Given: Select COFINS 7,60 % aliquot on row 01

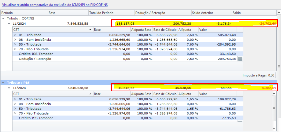Looking at the screenshot, I should tap(193, 35).
